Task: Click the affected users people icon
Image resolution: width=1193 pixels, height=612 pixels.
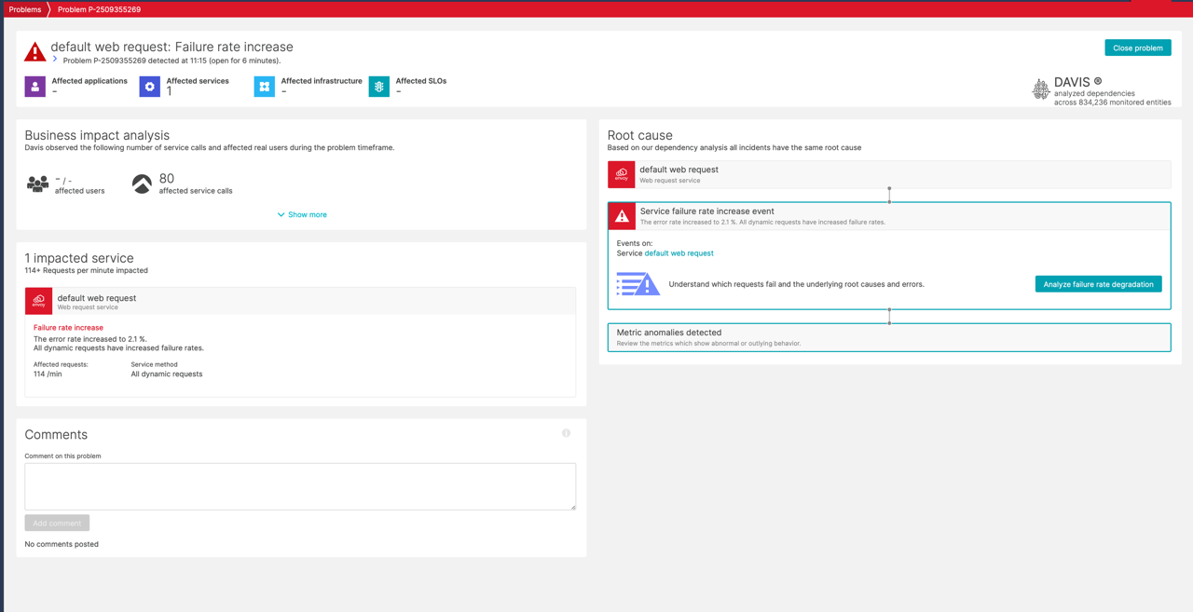Action: coord(37,184)
